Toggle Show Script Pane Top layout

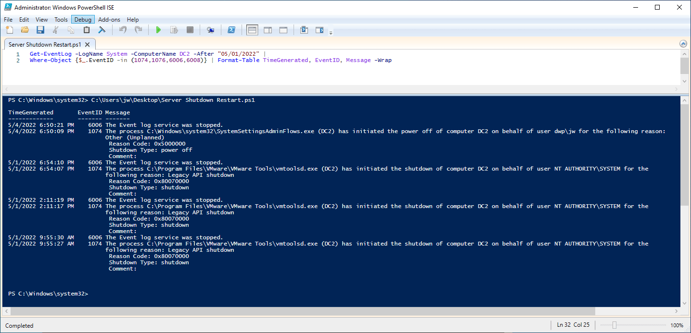252,30
